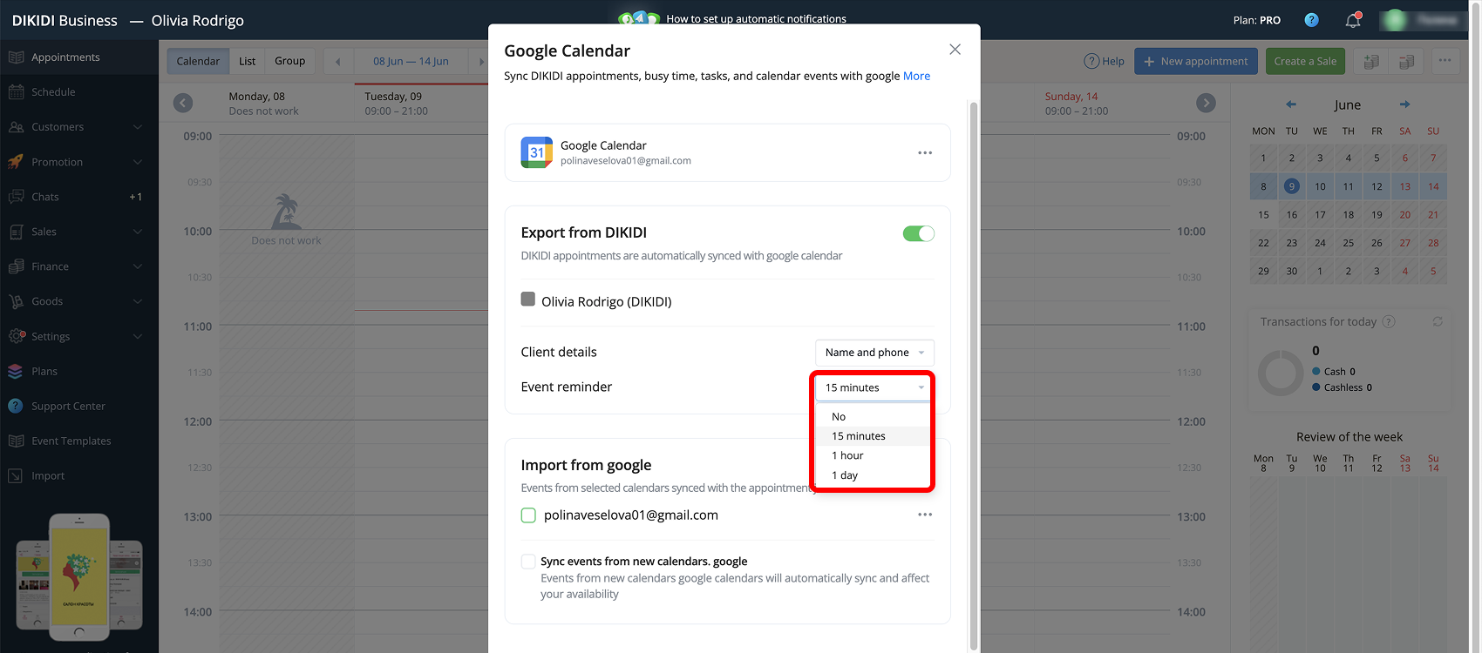1482x653 pixels.
Task: Click the New appointment button
Action: [1196, 61]
